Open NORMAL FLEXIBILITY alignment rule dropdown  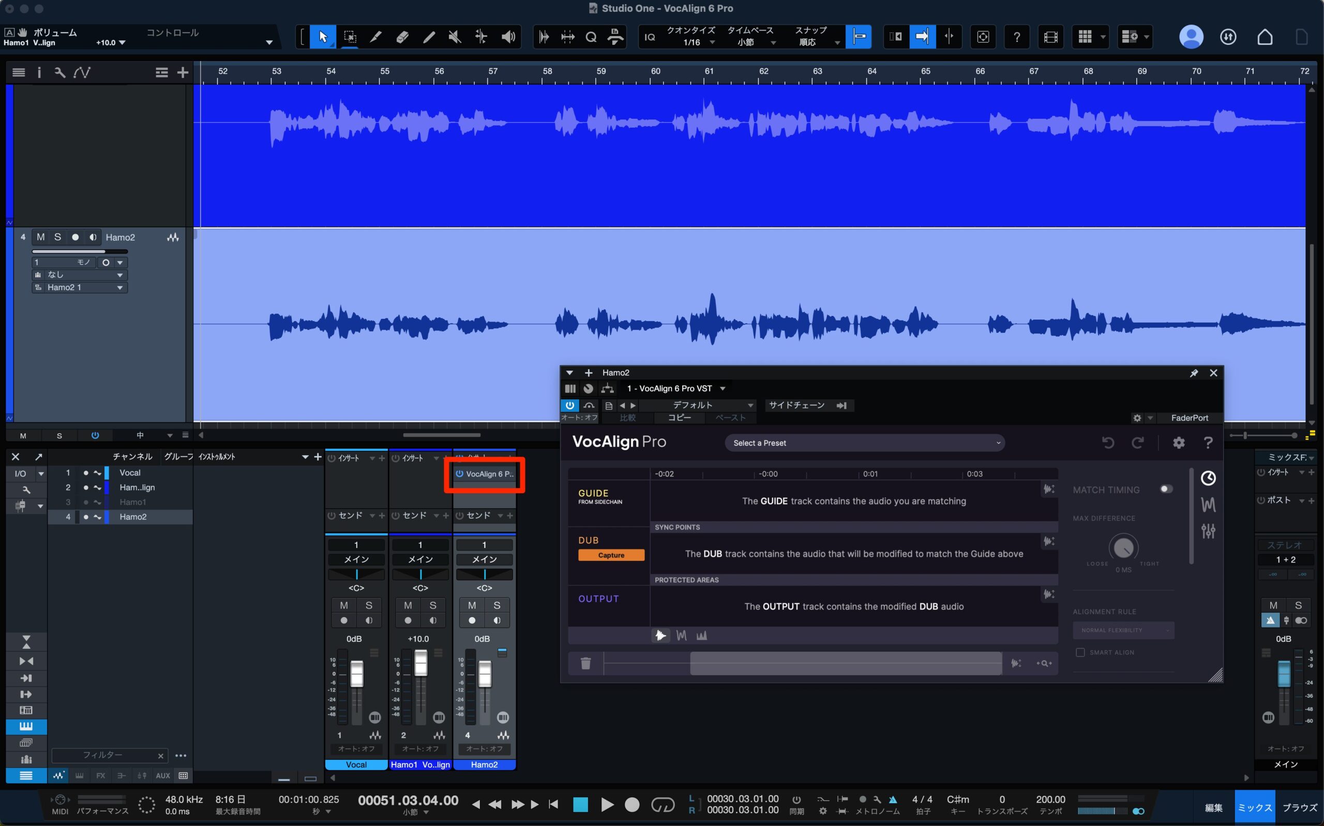[x=1123, y=631]
